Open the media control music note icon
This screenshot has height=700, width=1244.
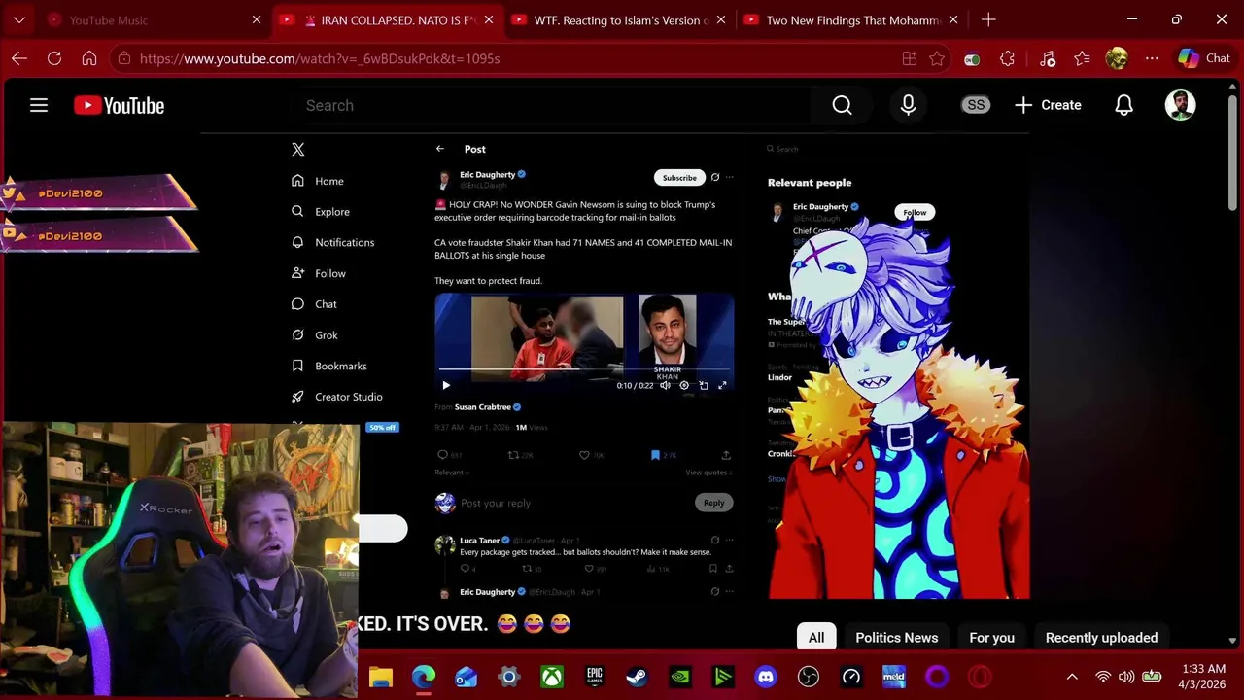[x=1047, y=58]
